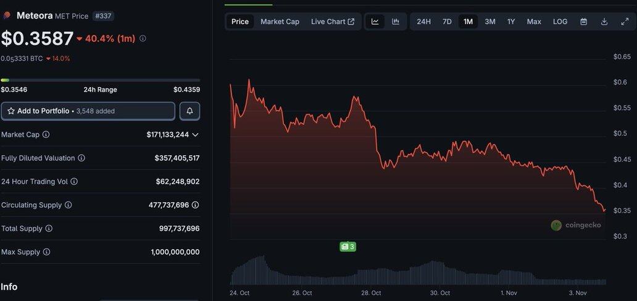Switch to line chart view icon

click(x=375, y=22)
